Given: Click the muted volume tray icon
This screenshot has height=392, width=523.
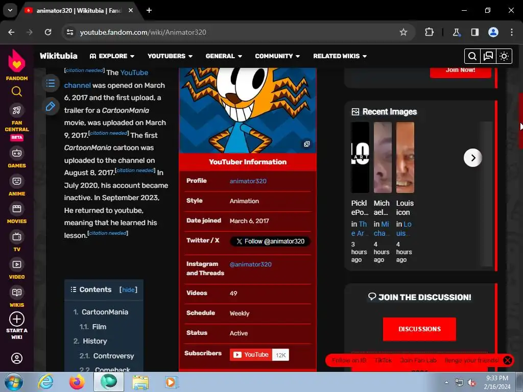Looking at the screenshot, I should 471,383.
